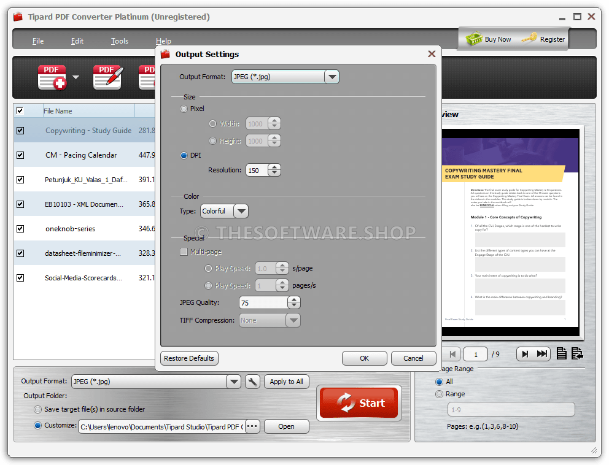Screen dimensions: 609x465
Task: Uncheck the oneknob-series file
Action: click(x=20, y=228)
